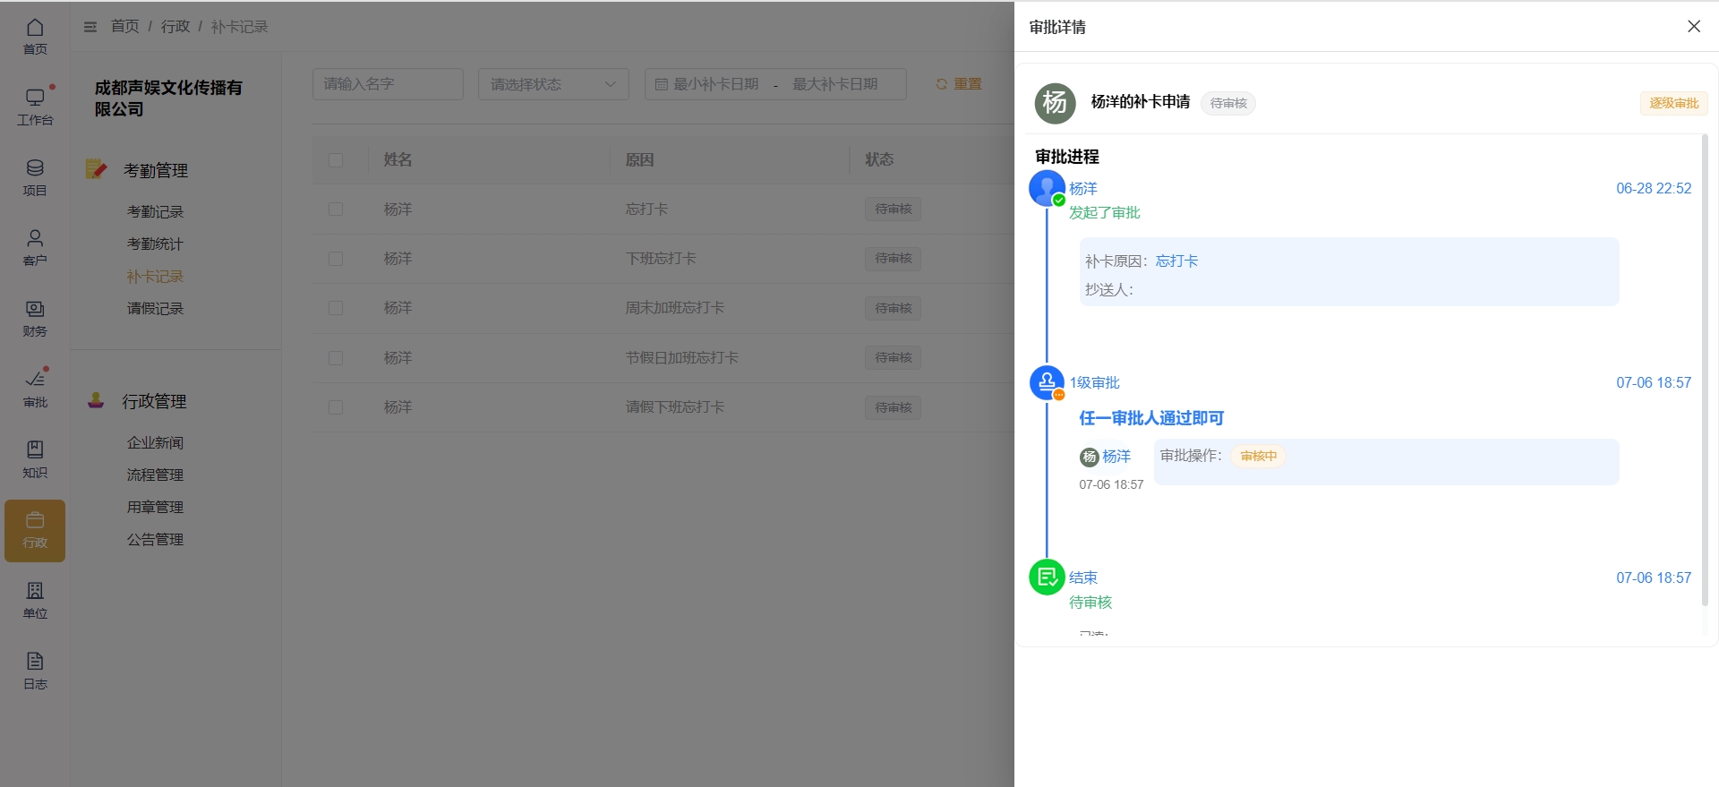The image size is (1719, 787).
Task: Expand the 请选择状态 status dropdown
Action: (553, 84)
